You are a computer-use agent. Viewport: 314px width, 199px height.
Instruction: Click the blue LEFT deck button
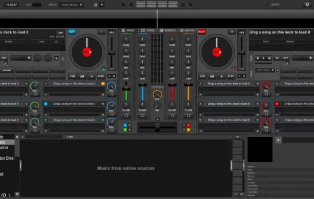(x=72, y=32)
